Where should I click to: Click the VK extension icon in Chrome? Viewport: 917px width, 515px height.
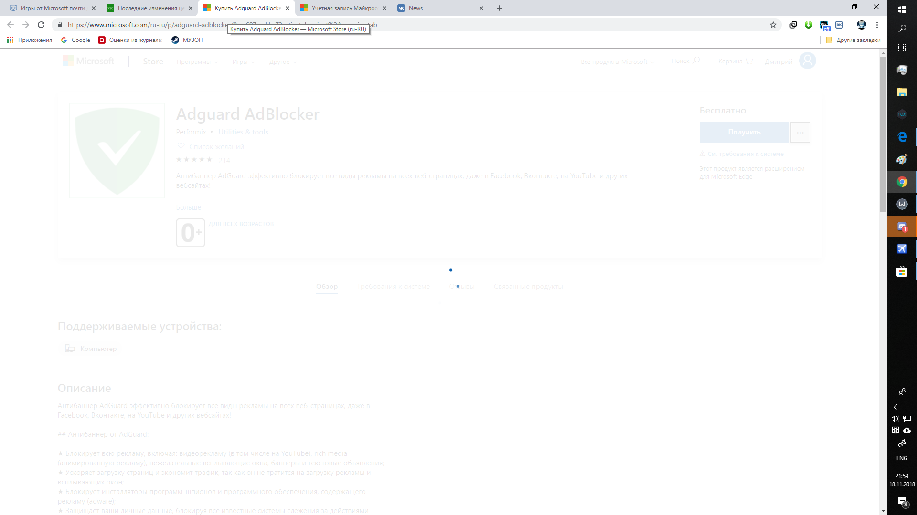coord(839,25)
